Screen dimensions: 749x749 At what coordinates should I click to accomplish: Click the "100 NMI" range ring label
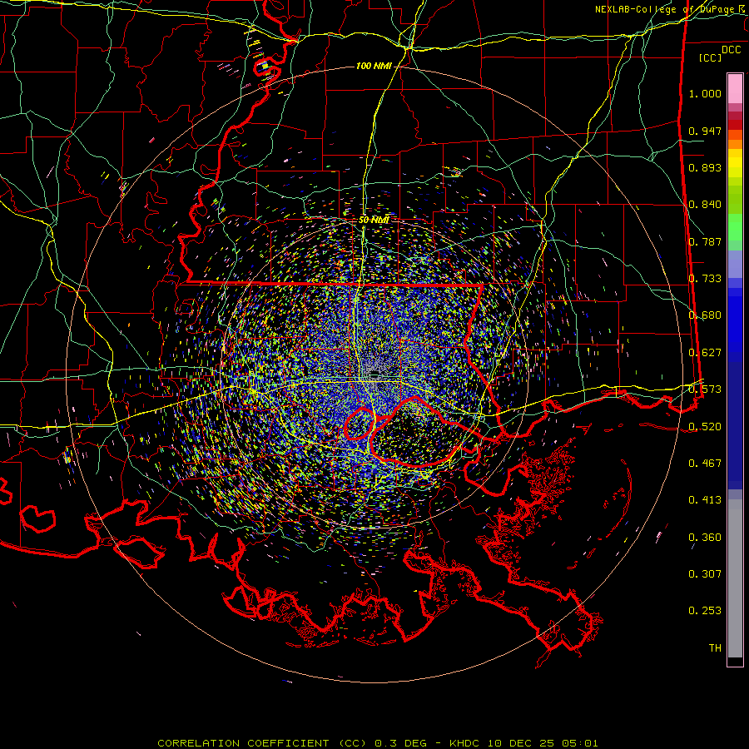tap(374, 66)
